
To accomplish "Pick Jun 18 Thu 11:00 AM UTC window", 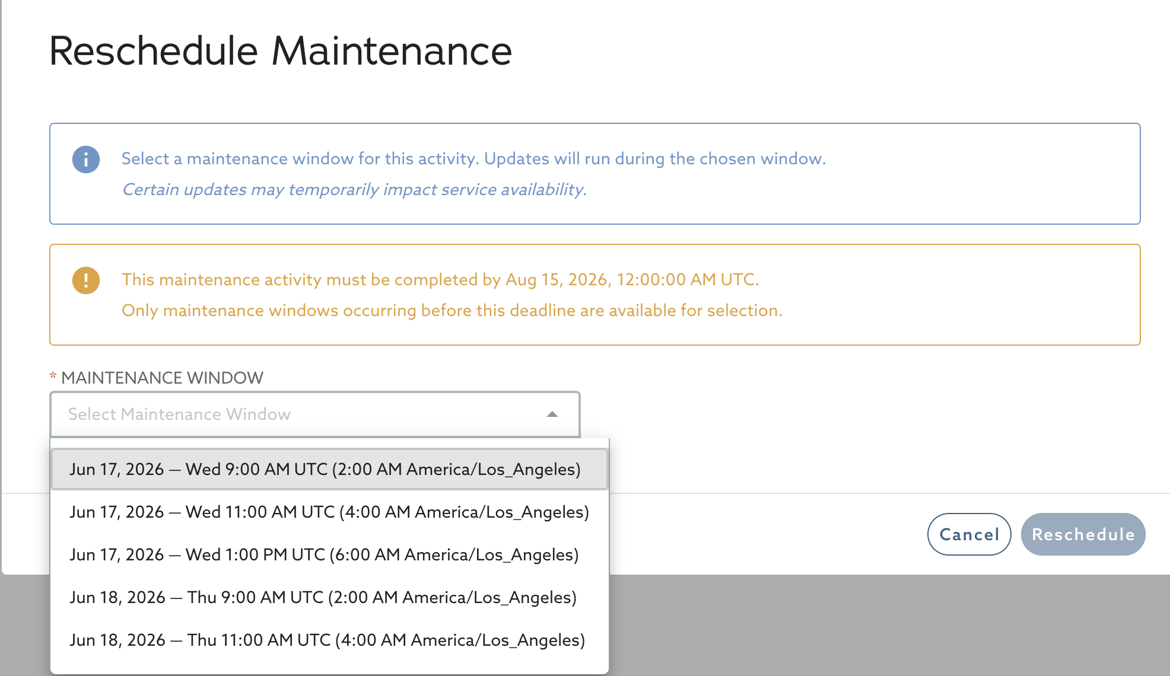I will click(x=329, y=640).
